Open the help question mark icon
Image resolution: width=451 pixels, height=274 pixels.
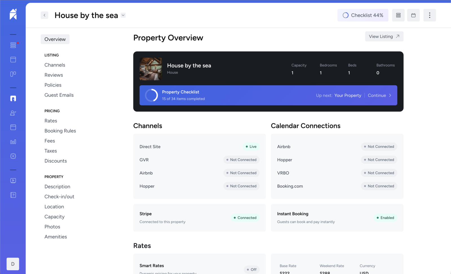[x=13, y=195]
